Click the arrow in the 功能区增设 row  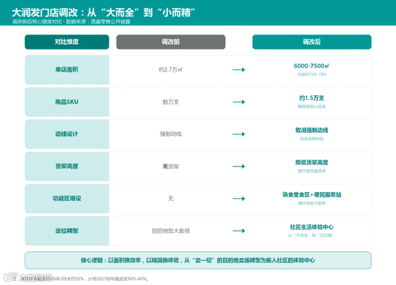tap(239, 199)
